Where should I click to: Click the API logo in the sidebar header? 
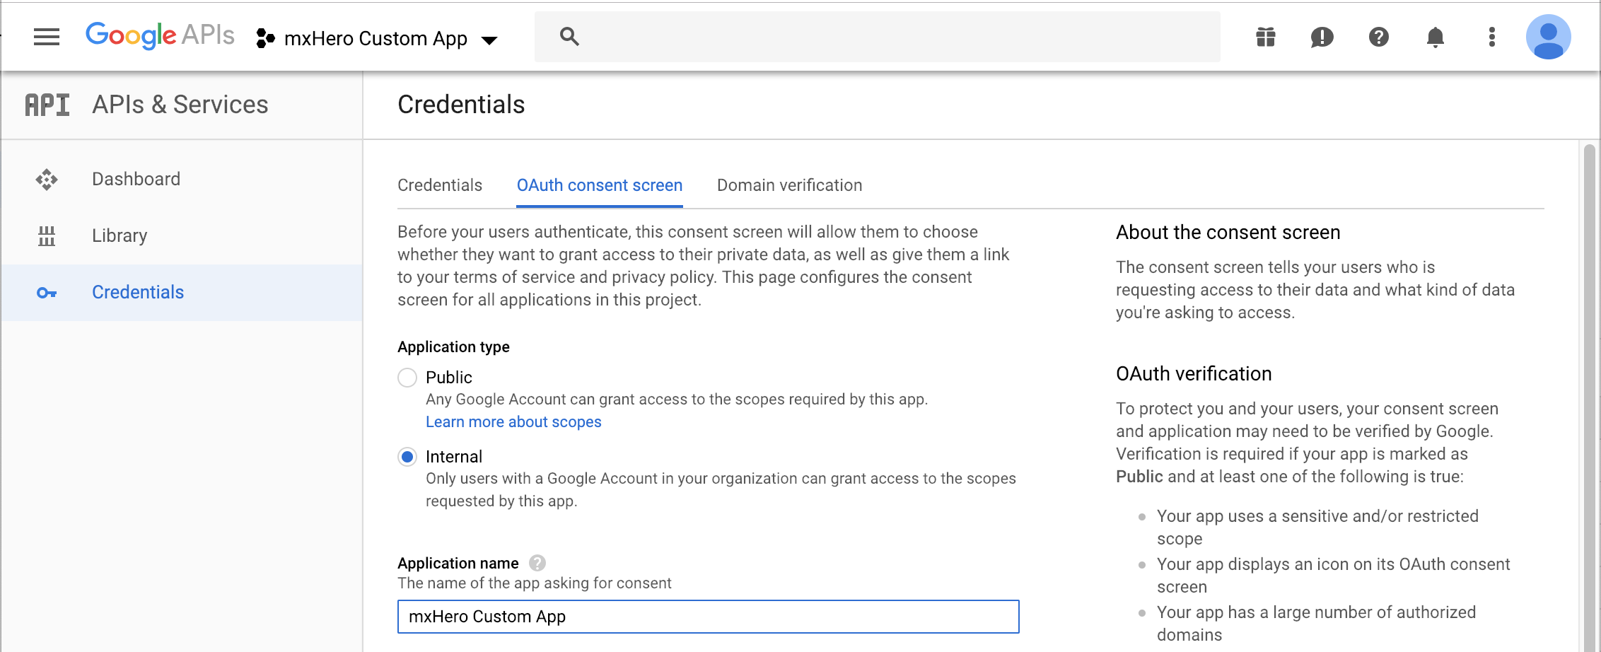click(47, 105)
